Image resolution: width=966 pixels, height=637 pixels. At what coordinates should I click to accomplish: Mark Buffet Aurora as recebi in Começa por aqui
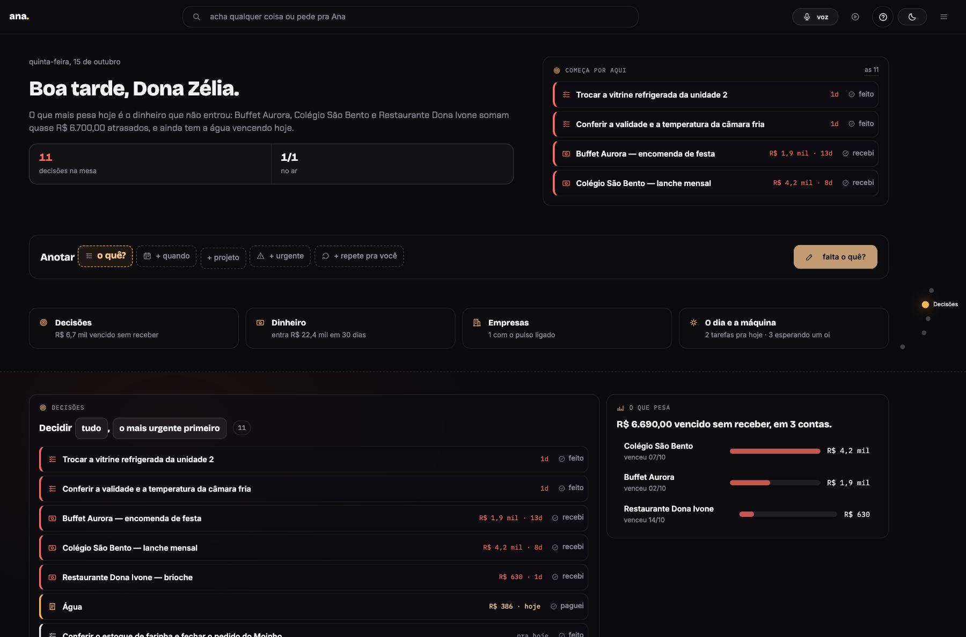858,153
